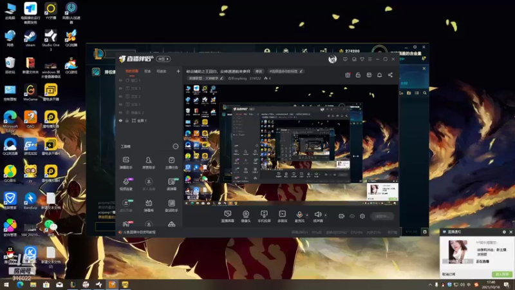
Task: Add a 摄像头 camera source
Action: point(246,217)
